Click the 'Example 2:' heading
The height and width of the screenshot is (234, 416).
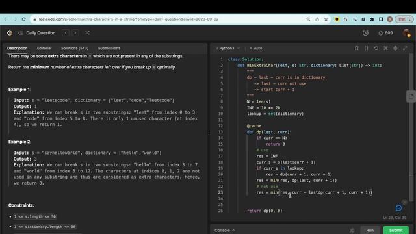point(20,142)
